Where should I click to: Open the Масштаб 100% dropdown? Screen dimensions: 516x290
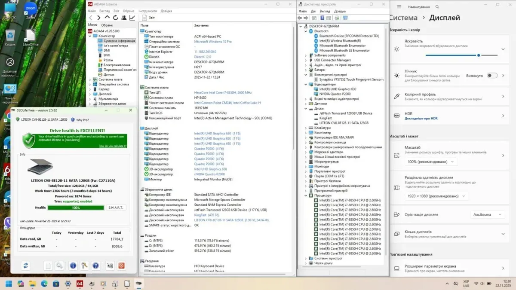pyautogui.click(x=431, y=162)
